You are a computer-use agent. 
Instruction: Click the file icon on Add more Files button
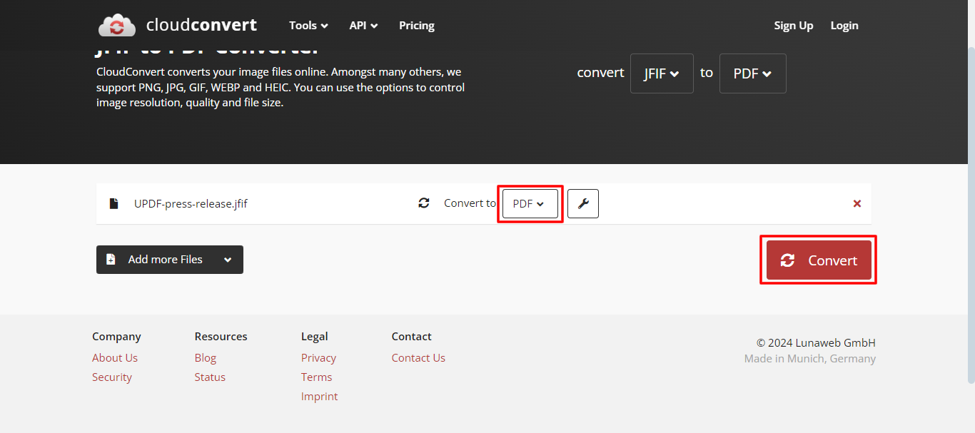pos(111,259)
